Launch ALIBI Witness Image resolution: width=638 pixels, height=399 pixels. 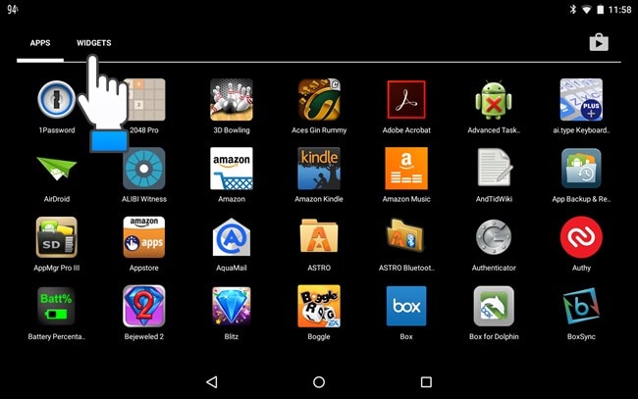click(144, 169)
